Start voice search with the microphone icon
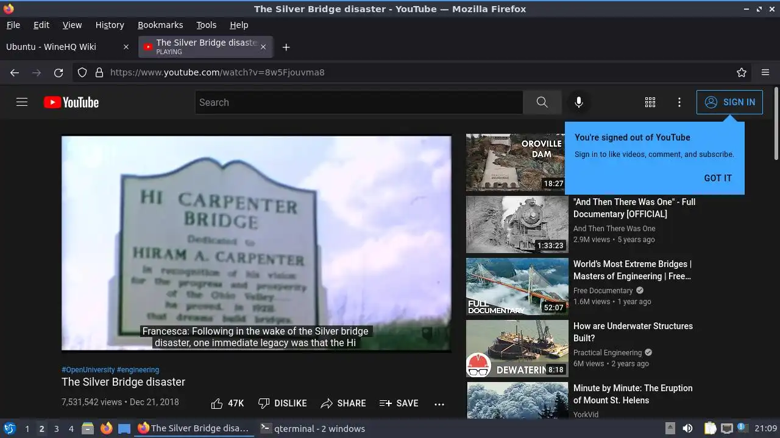The image size is (780, 438). (579, 102)
